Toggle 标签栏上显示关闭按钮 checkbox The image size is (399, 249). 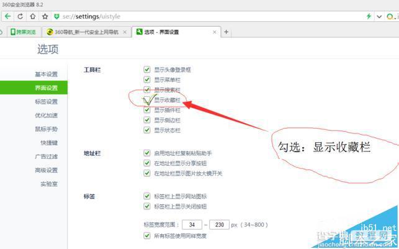(x=147, y=206)
